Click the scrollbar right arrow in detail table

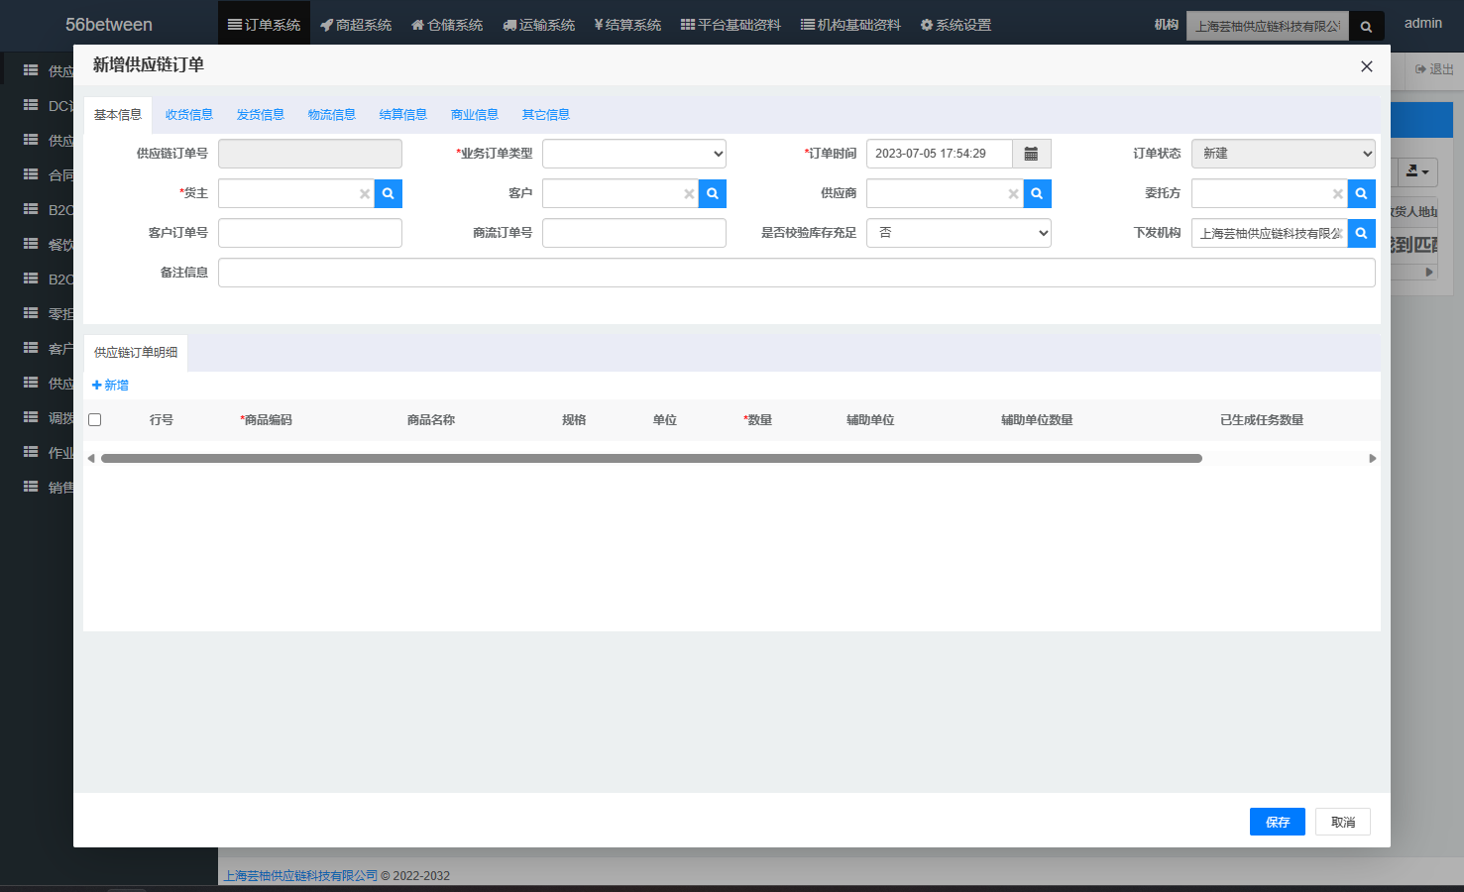pyautogui.click(x=1373, y=458)
